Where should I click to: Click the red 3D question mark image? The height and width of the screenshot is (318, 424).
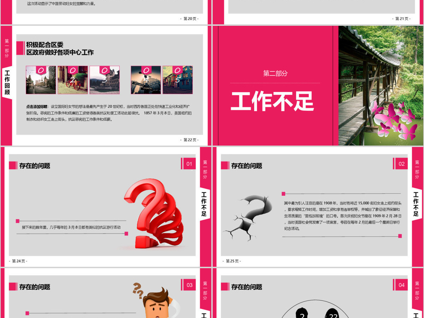coord(153,213)
